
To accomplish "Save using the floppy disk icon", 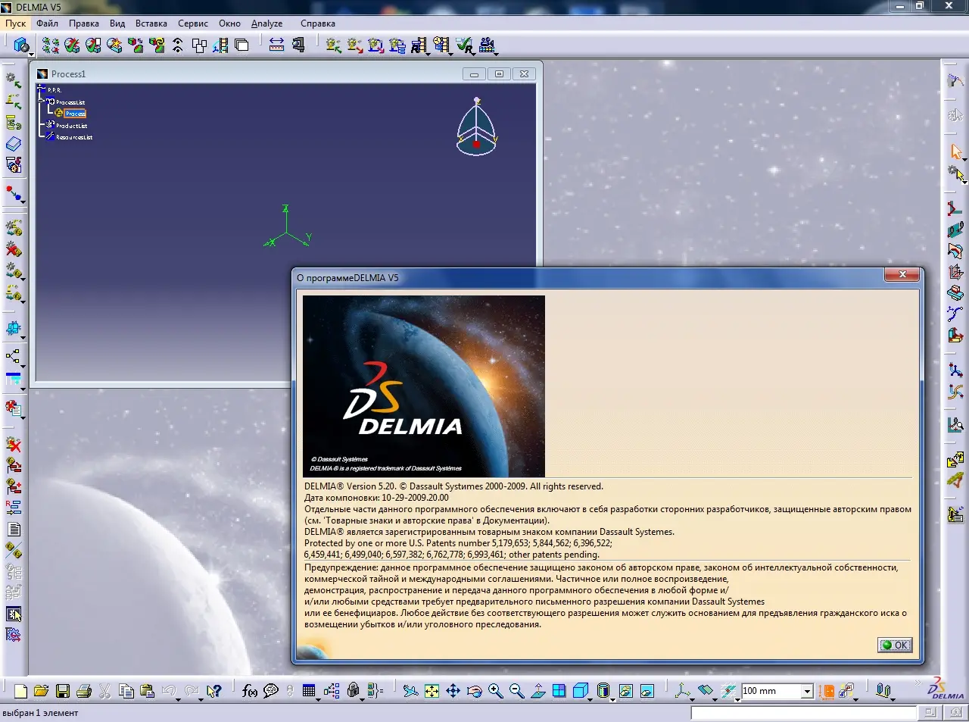I will (63, 691).
